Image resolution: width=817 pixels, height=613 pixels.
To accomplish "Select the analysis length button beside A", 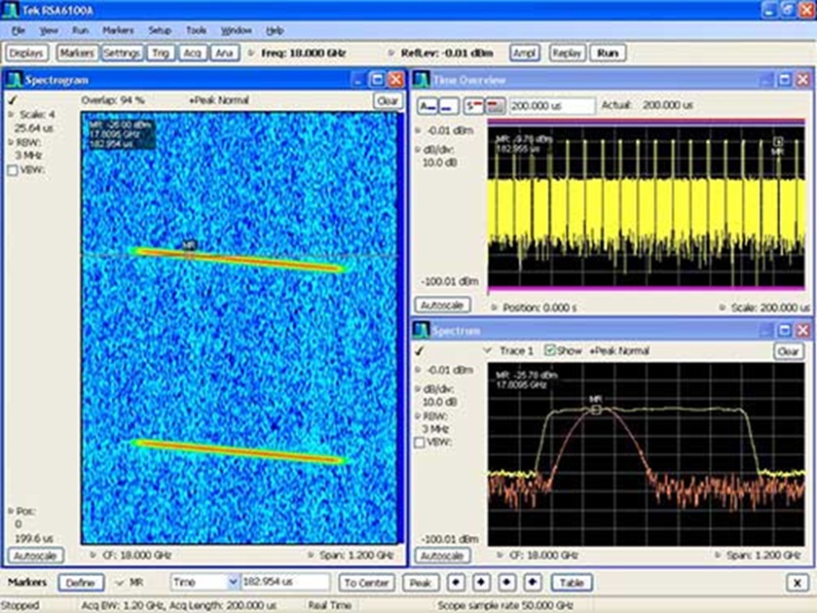I will [448, 106].
